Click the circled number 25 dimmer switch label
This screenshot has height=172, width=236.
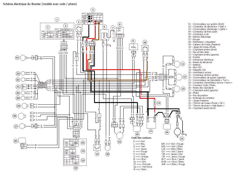click(83, 143)
